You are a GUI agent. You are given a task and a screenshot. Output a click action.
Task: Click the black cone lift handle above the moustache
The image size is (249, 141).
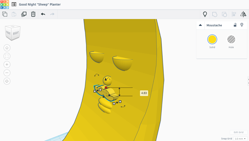106,79
